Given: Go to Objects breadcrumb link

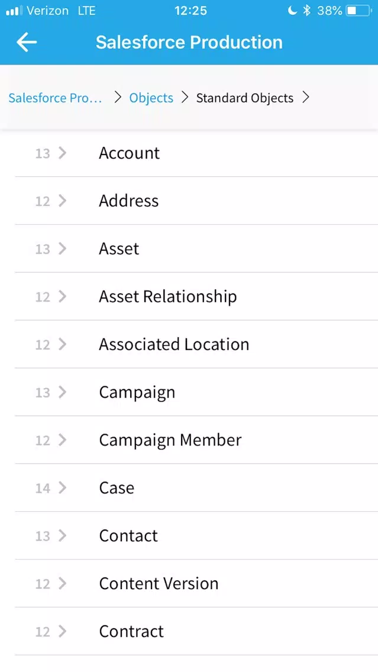Looking at the screenshot, I should pyautogui.click(x=151, y=98).
